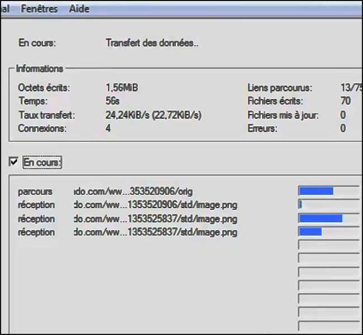Click the nearly empty progress bar for 1353520906 image.png
Image resolution: width=363 pixels, height=335 pixels.
coord(329,204)
